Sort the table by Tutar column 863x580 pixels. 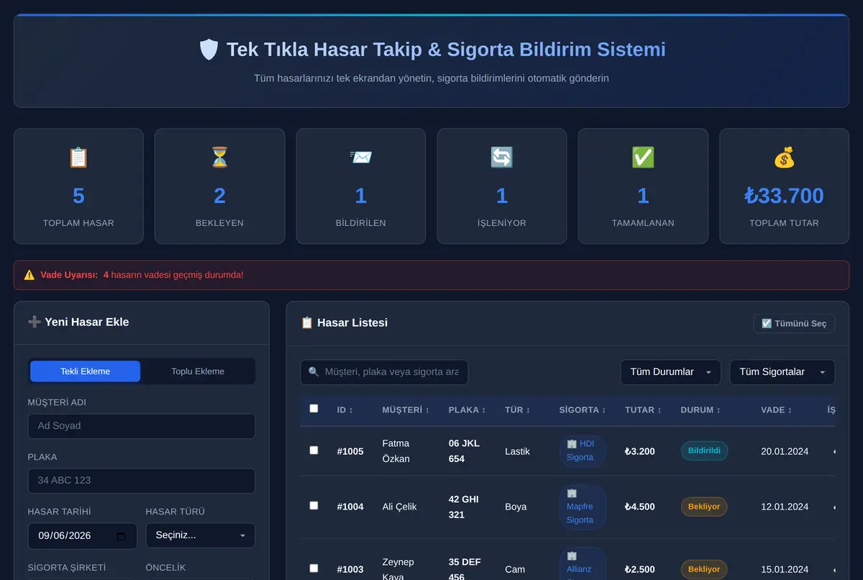[644, 410]
